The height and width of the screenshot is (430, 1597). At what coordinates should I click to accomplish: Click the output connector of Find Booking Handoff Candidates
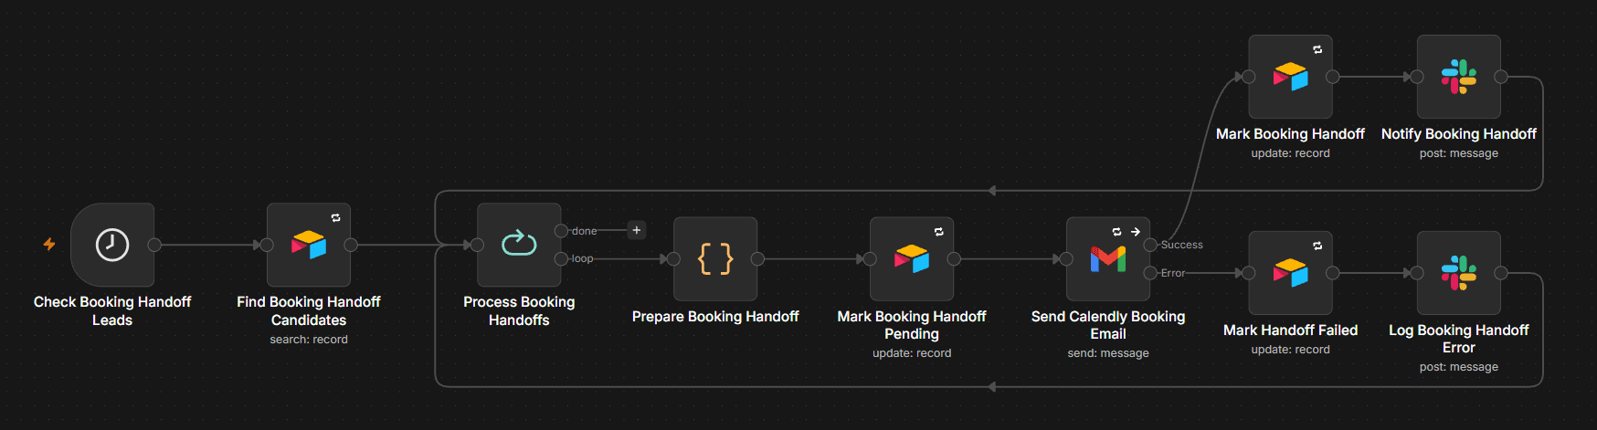tap(351, 245)
